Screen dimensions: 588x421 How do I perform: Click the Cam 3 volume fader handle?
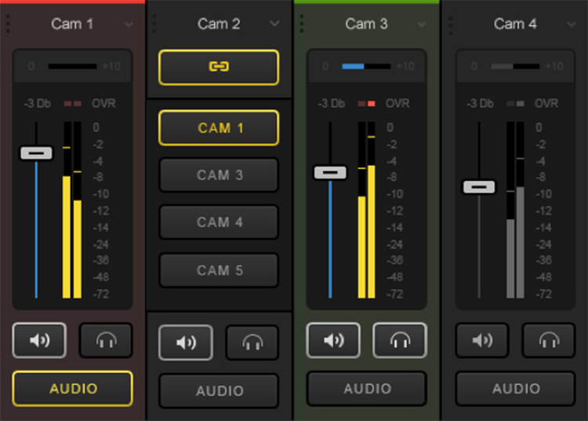330,172
